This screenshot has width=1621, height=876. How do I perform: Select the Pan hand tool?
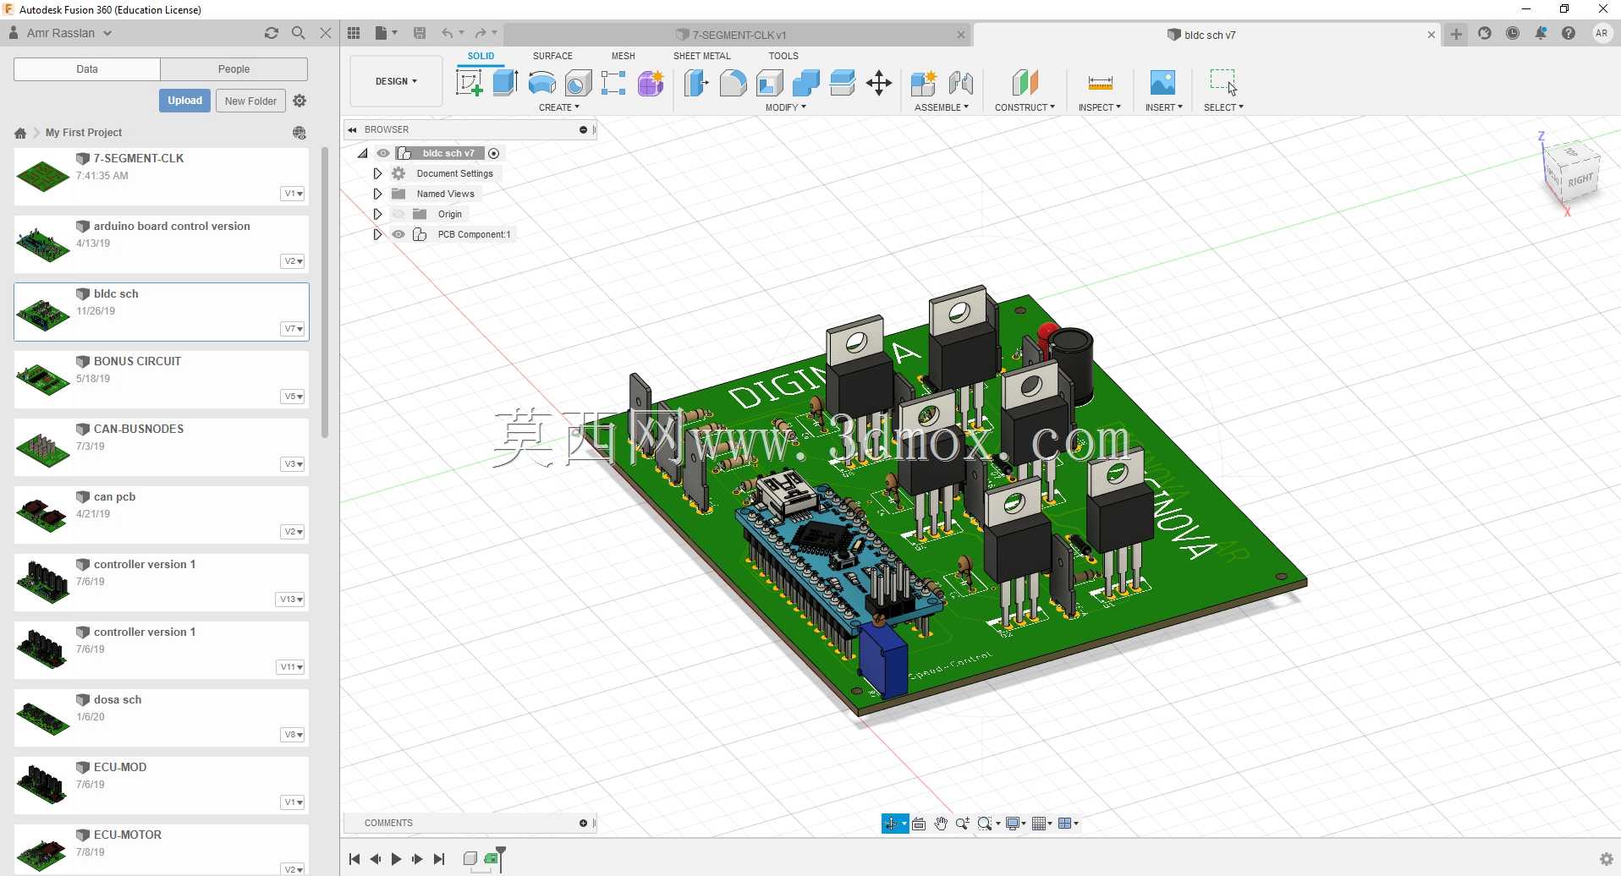tap(941, 824)
